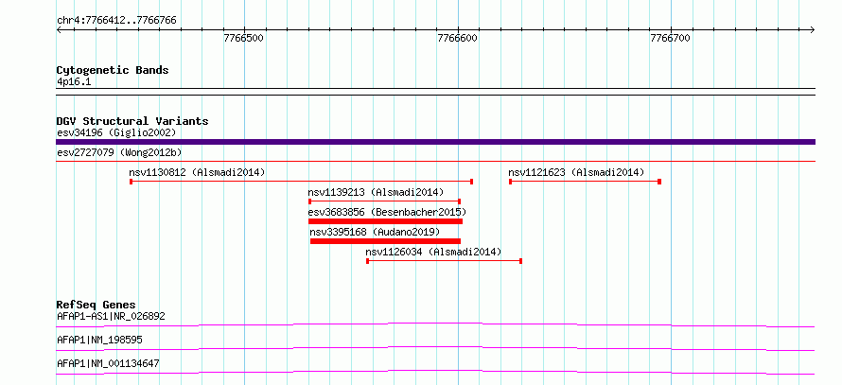Viewport: 842px width, 385px height.
Task: Click the 7766600 ruler position label
Action: (458, 39)
